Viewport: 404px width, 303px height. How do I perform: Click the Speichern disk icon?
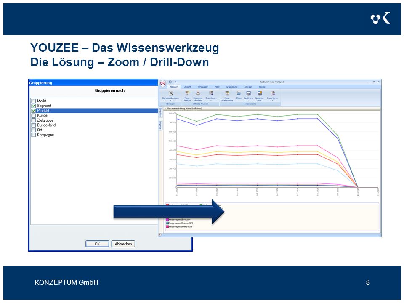(248, 93)
